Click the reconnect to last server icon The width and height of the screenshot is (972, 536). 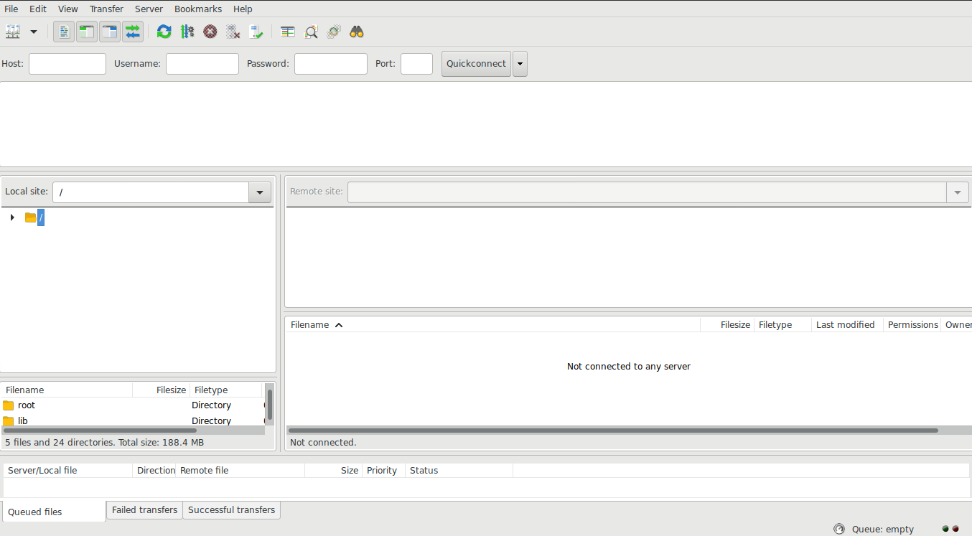point(256,32)
